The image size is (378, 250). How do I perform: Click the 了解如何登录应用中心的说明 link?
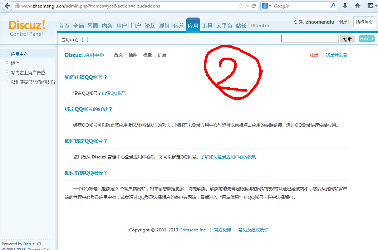point(228,157)
